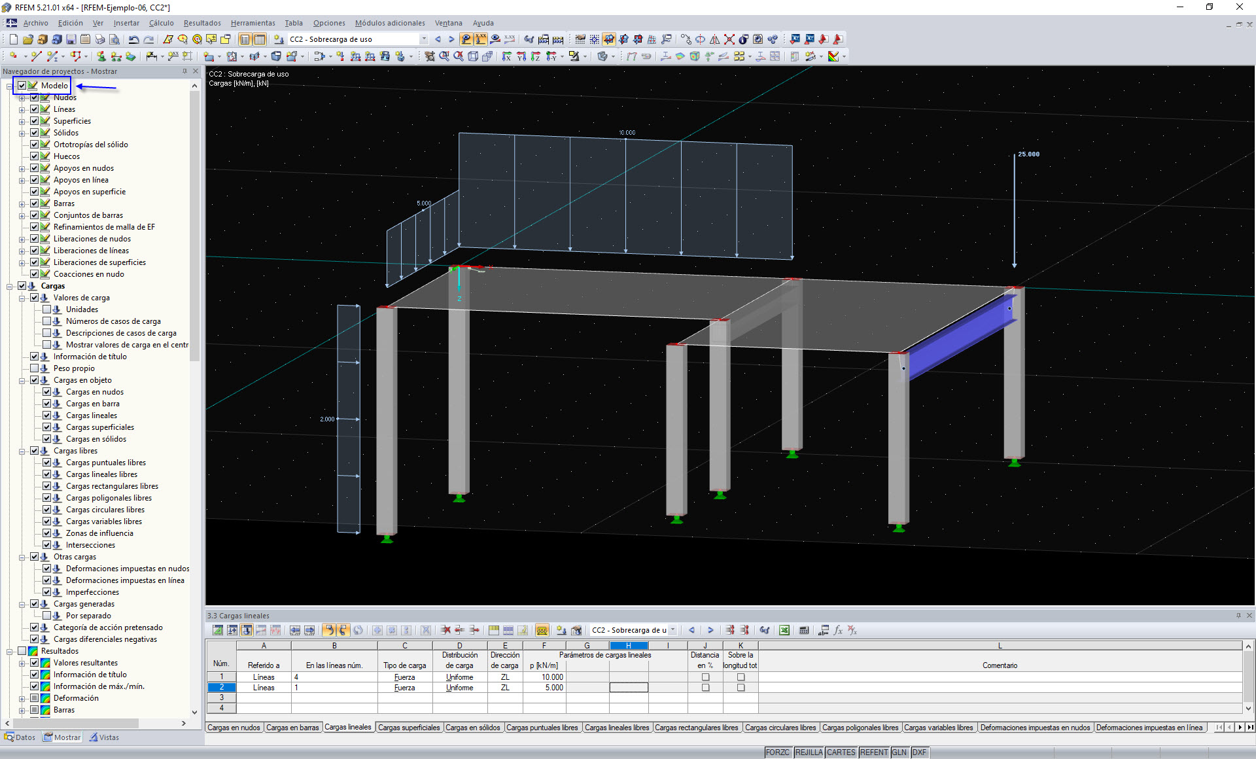Click Excel export icon in table toolbar

(784, 630)
